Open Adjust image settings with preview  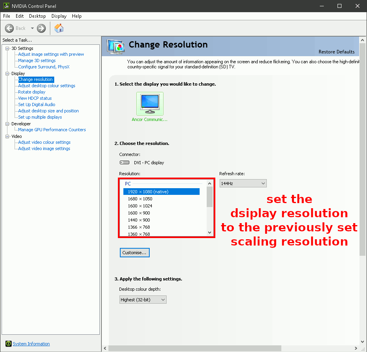point(51,54)
